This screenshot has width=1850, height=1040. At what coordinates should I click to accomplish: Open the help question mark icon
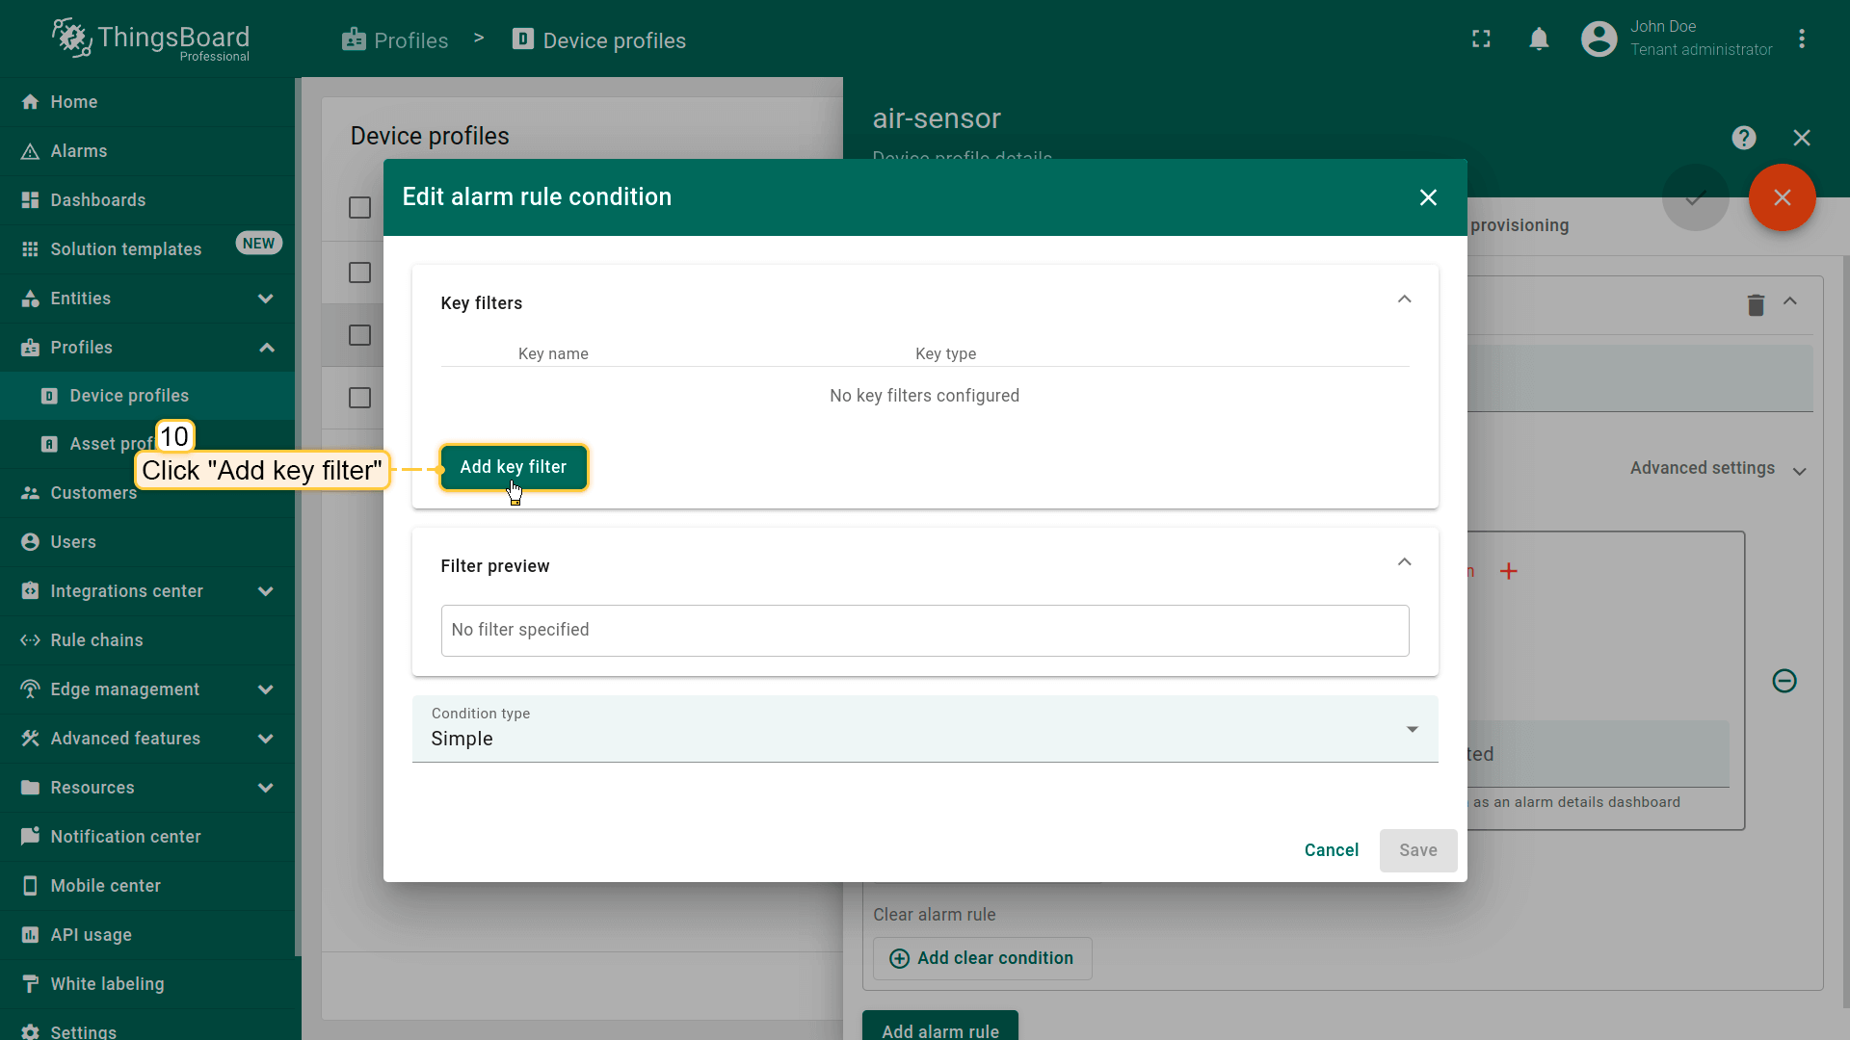(1743, 138)
